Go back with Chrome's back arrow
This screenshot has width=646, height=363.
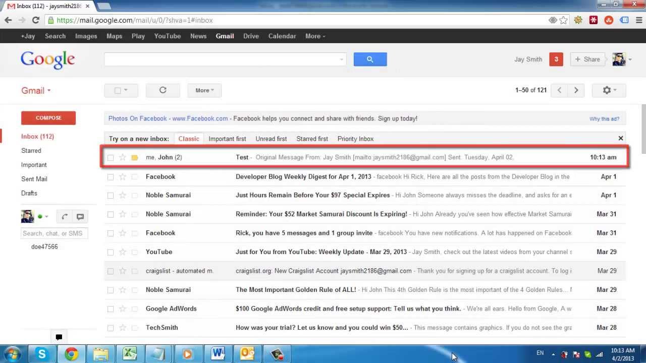(8, 20)
